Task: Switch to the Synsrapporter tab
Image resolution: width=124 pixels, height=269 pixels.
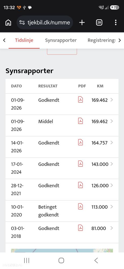Action: coord(61,40)
